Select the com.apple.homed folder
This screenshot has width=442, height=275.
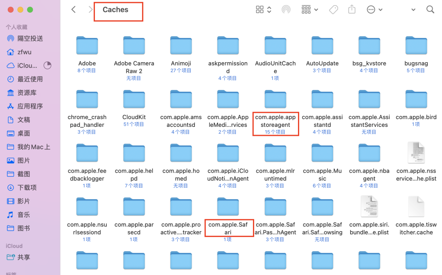pyautogui.click(x=181, y=153)
